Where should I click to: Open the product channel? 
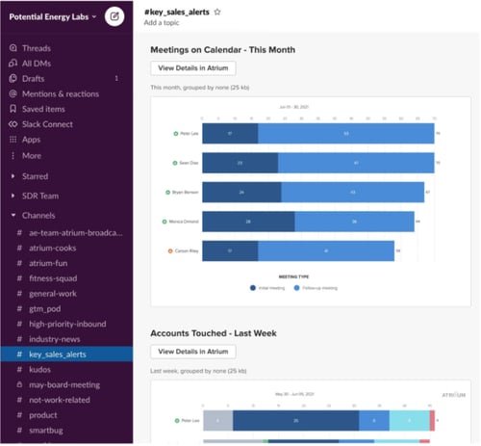[x=66, y=415]
